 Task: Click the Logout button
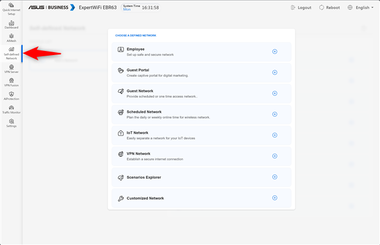point(301,8)
